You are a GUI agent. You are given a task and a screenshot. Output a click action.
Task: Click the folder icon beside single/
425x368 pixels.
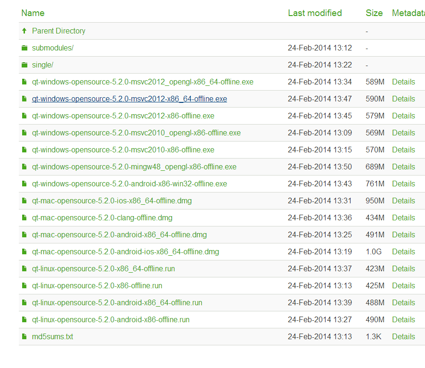25,65
